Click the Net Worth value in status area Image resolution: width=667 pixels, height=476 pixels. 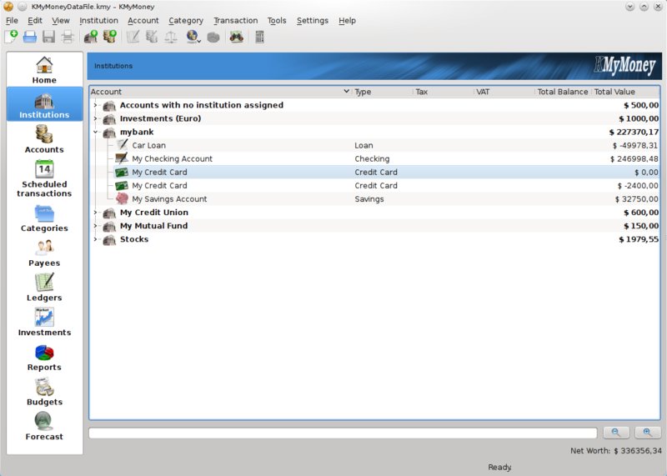click(637, 450)
